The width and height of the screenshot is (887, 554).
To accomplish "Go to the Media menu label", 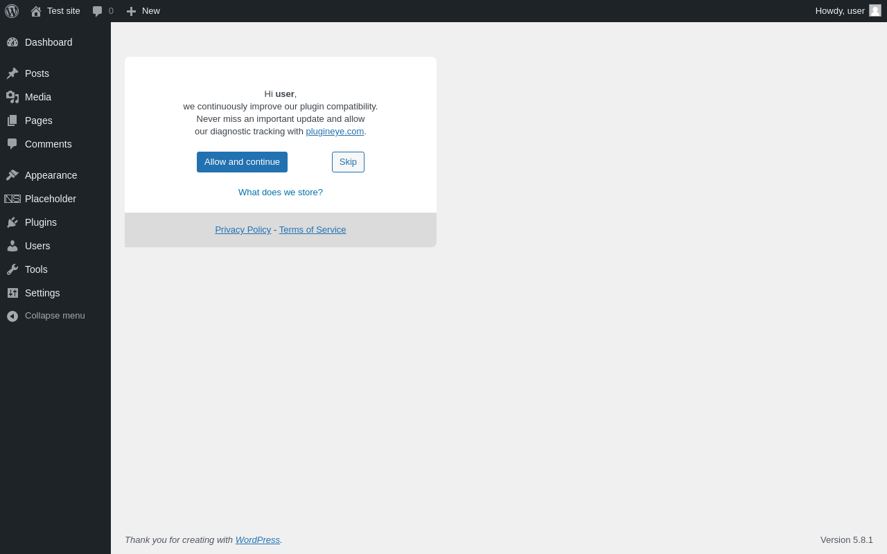I will [x=38, y=97].
